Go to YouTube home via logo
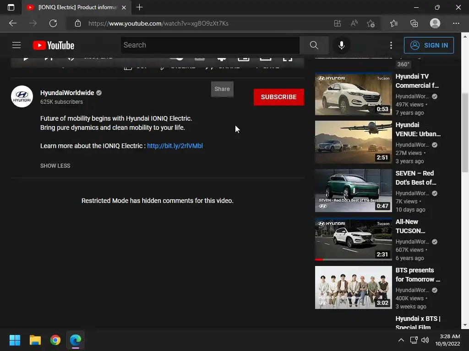The image size is (469, 351). (54, 45)
